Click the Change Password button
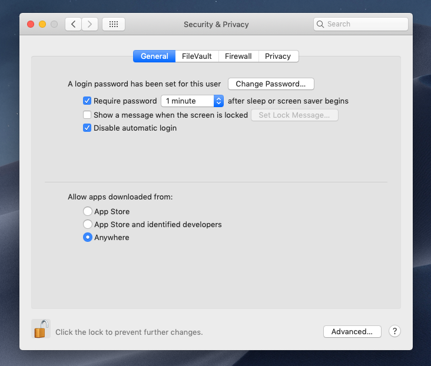 coord(271,84)
